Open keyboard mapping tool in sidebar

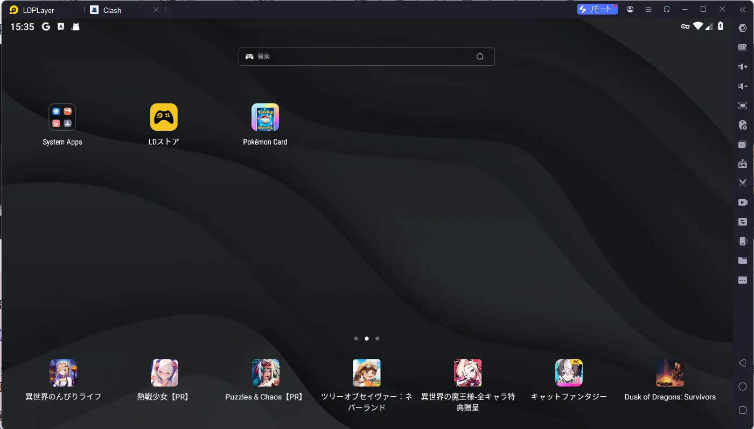tap(743, 47)
